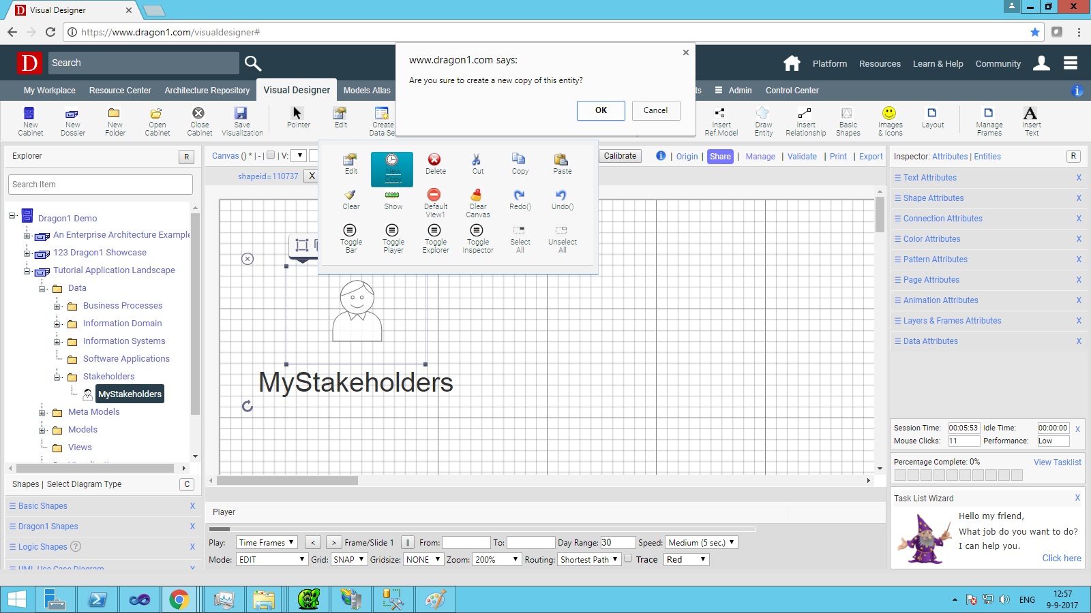Click the Day Range input field

[x=617, y=542]
